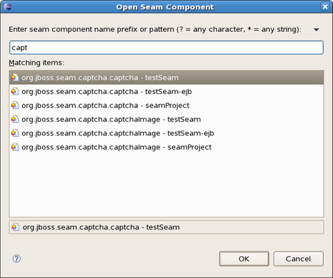
Task: Select 'org.jboss.seam.captcha.captcha - testSeam' in Matching items
Action: [x=166, y=78]
